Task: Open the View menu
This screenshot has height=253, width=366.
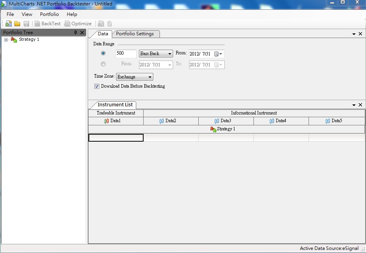Action: (x=27, y=14)
